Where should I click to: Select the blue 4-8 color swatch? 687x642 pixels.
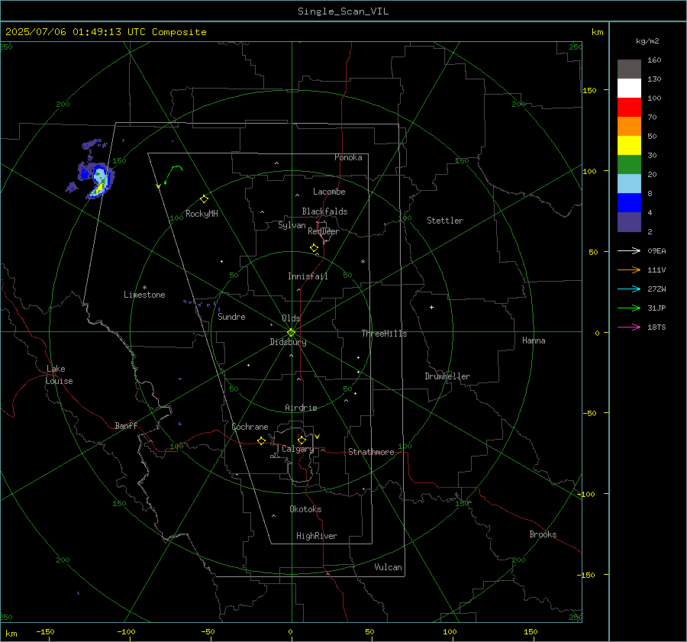[x=629, y=203]
